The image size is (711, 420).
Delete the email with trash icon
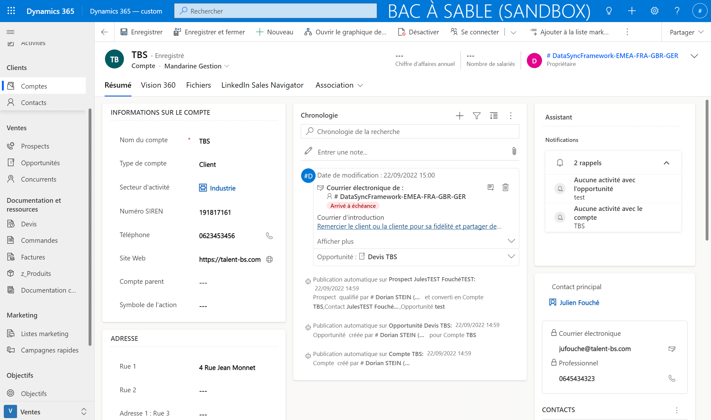(505, 188)
